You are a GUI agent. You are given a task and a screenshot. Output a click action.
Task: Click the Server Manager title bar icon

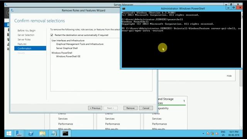point(6,5)
